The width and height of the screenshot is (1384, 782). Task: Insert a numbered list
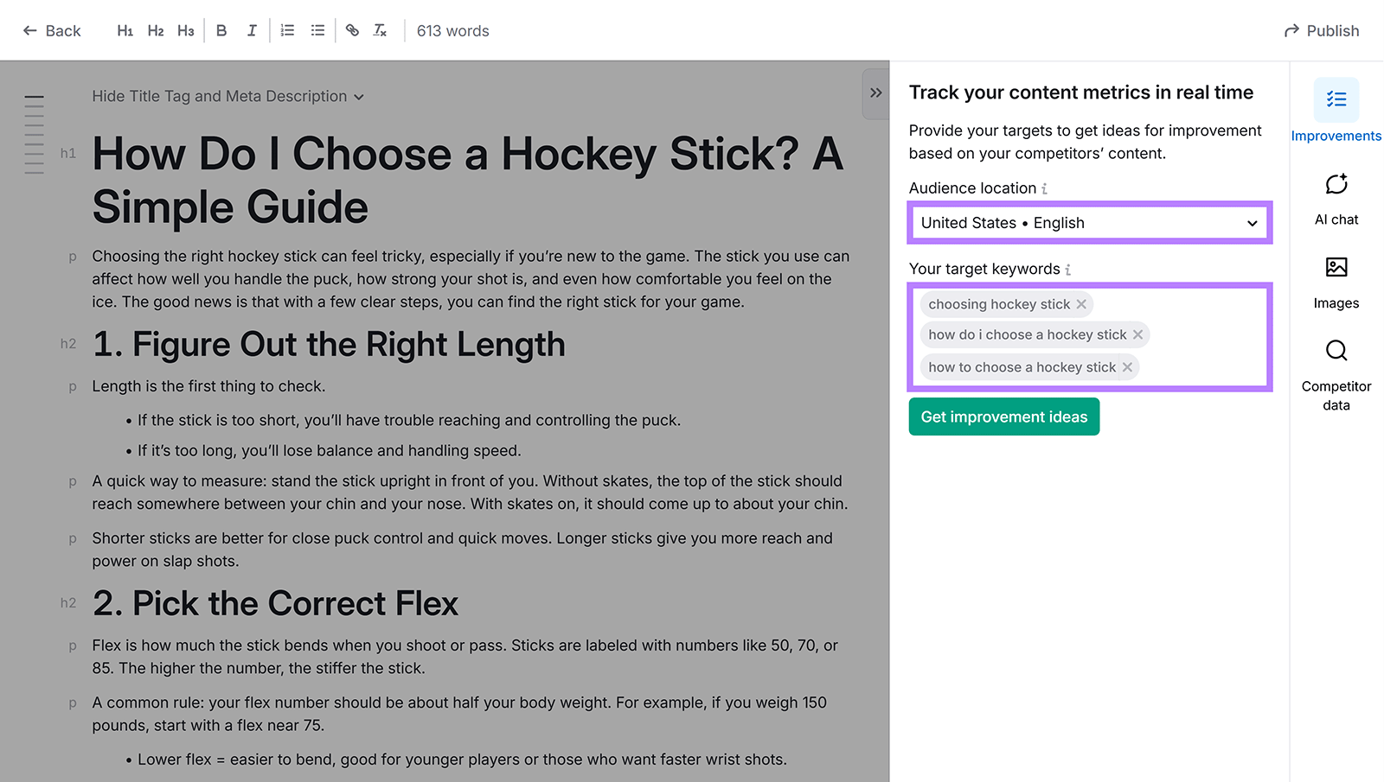point(287,29)
